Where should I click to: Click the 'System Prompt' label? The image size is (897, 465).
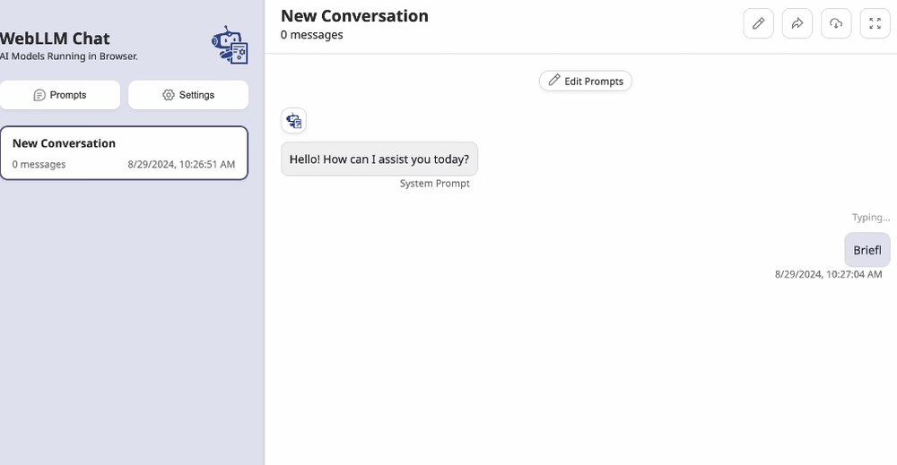[x=435, y=184]
